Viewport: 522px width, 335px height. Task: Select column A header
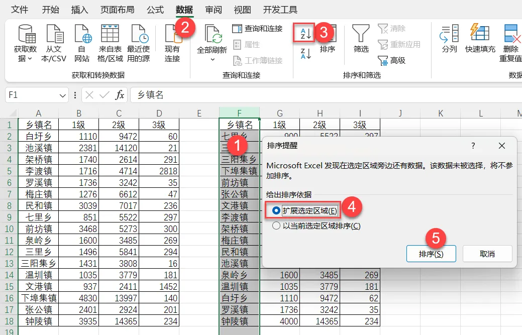coord(39,114)
